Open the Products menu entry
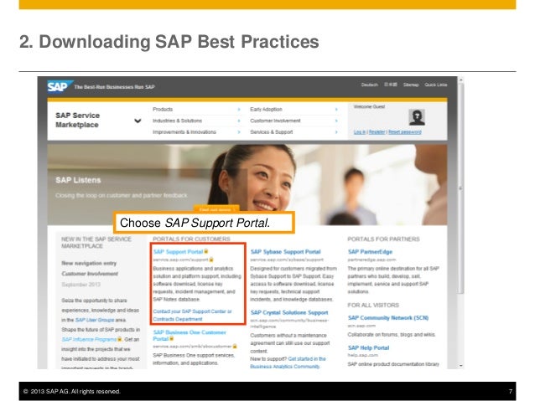535x401 pixels. tap(163, 110)
